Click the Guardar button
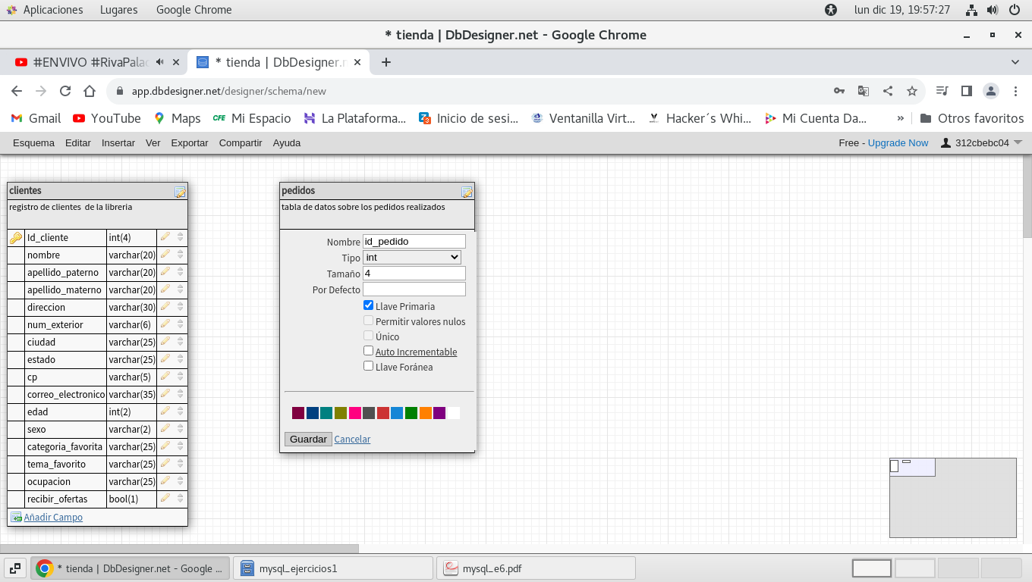This screenshot has height=582, width=1032. pos(308,439)
